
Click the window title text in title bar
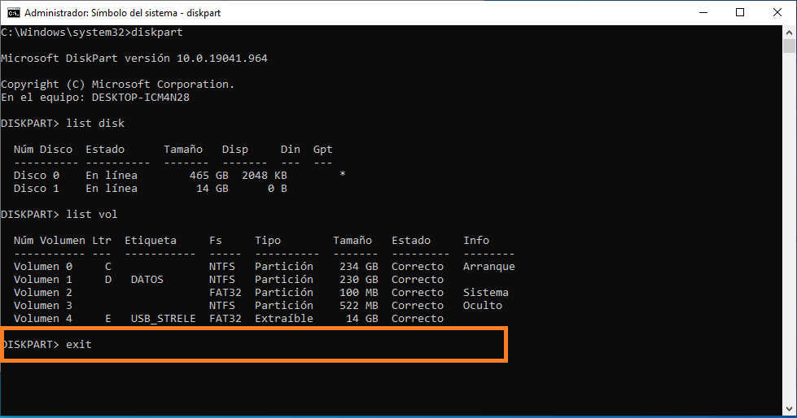[122, 13]
